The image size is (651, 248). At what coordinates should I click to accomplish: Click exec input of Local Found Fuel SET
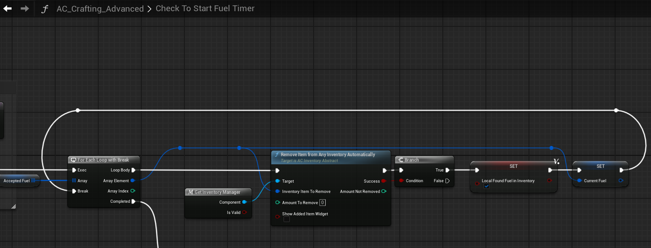(477, 170)
